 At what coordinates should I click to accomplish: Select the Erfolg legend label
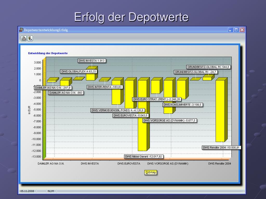pos(152,172)
